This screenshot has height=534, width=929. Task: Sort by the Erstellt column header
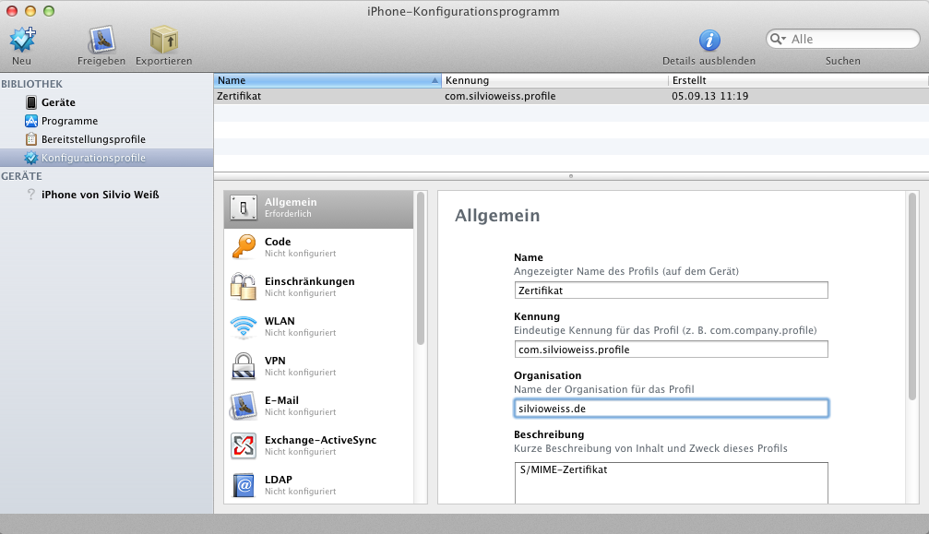click(798, 80)
